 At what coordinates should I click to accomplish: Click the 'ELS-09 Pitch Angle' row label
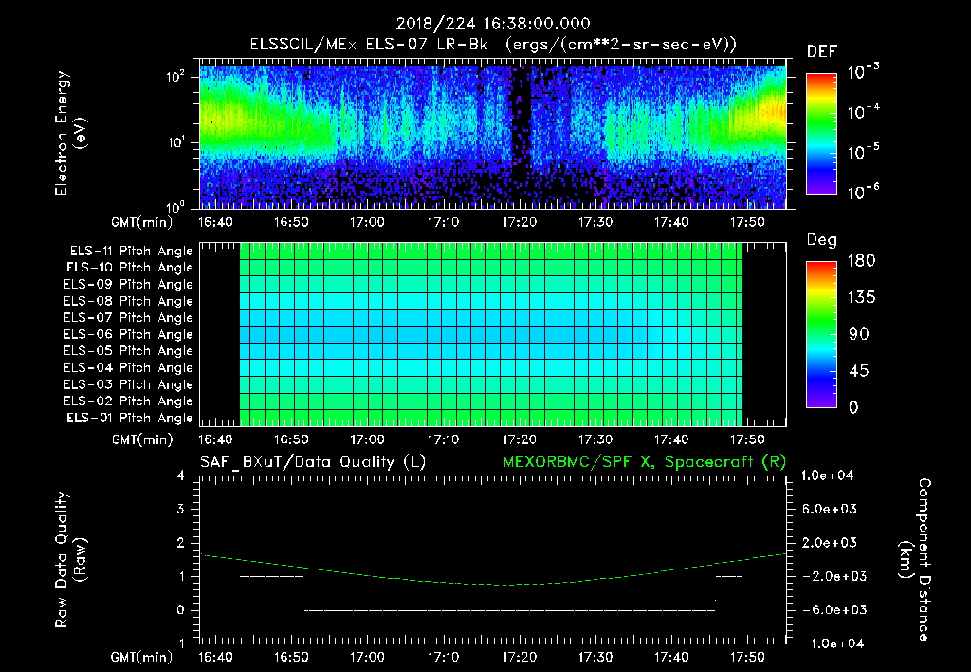pyautogui.click(x=129, y=285)
